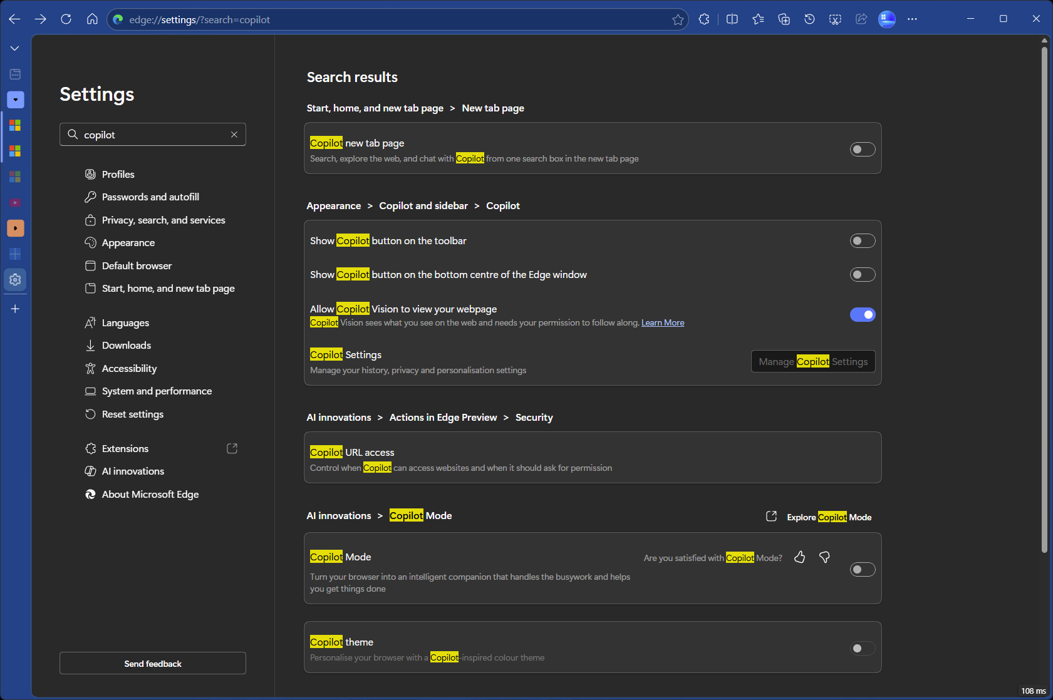Click the 108 ms readout

pos(1034,691)
